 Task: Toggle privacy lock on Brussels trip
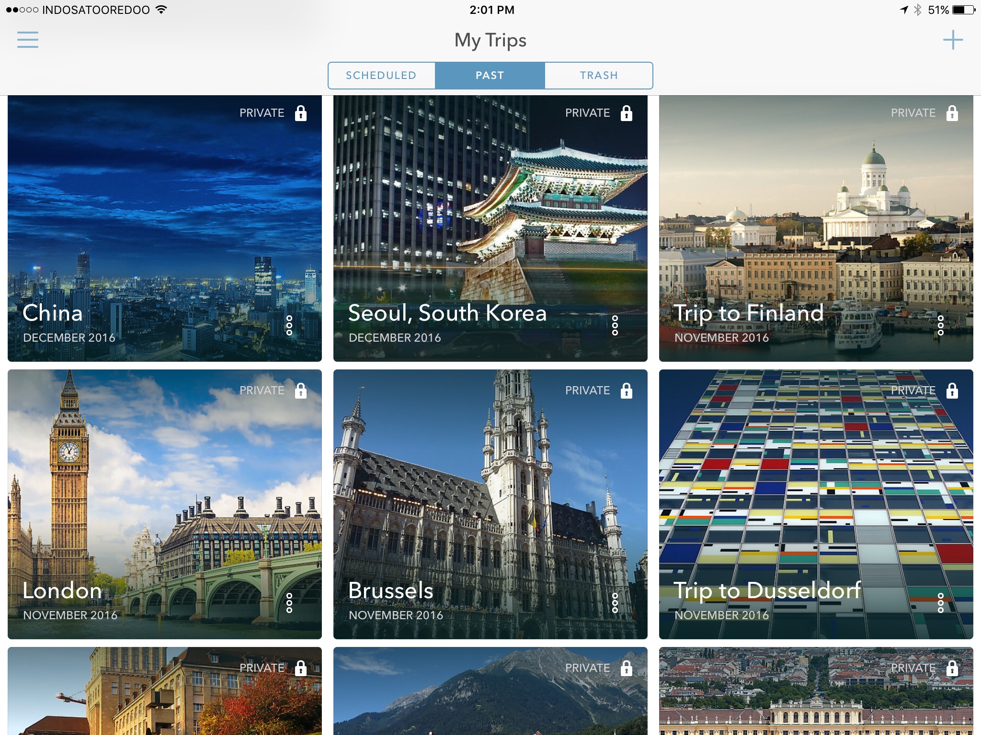tap(627, 391)
